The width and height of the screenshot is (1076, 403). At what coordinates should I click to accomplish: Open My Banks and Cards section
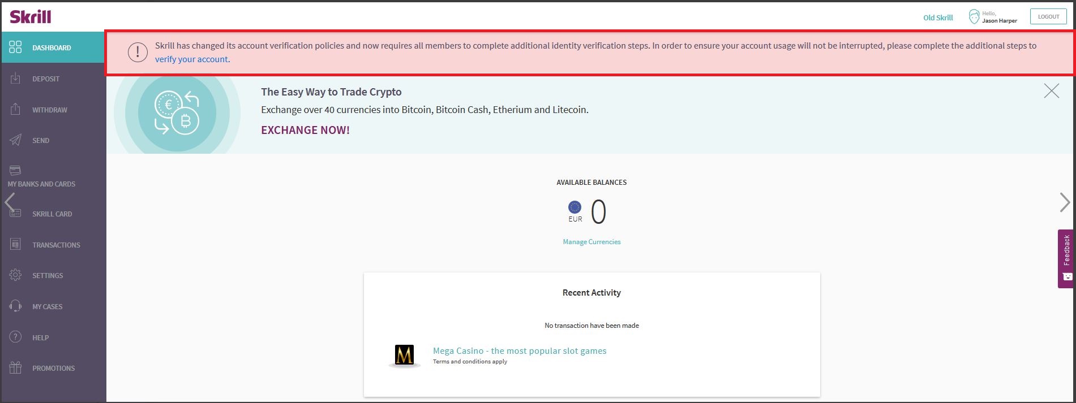pyautogui.click(x=53, y=176)
